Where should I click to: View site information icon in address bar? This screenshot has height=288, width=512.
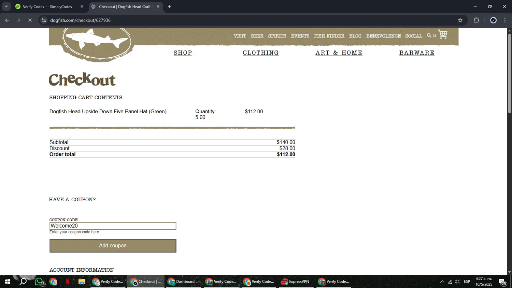[44, 20]
